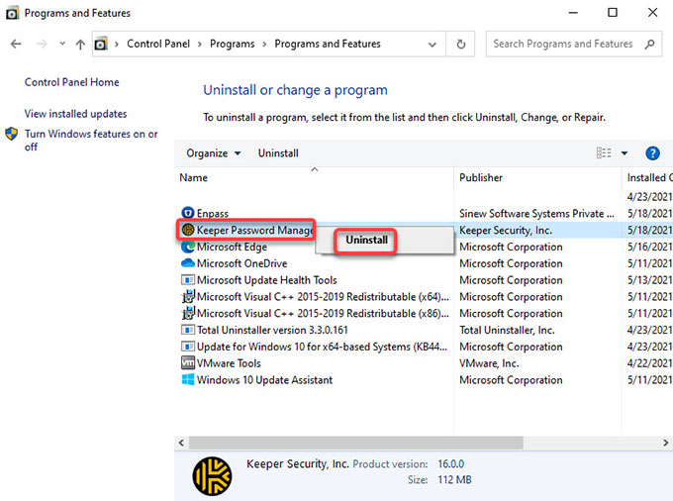The width and height of the screenshot is (673, 501).
Task: Click the Total Uninstaller icon
Action: click(x=188, y=330)
